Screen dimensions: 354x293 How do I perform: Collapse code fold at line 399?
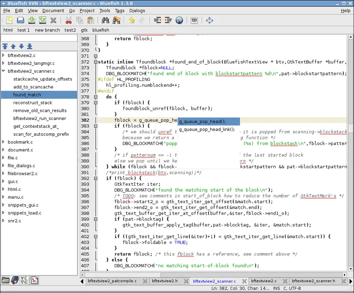96,219
